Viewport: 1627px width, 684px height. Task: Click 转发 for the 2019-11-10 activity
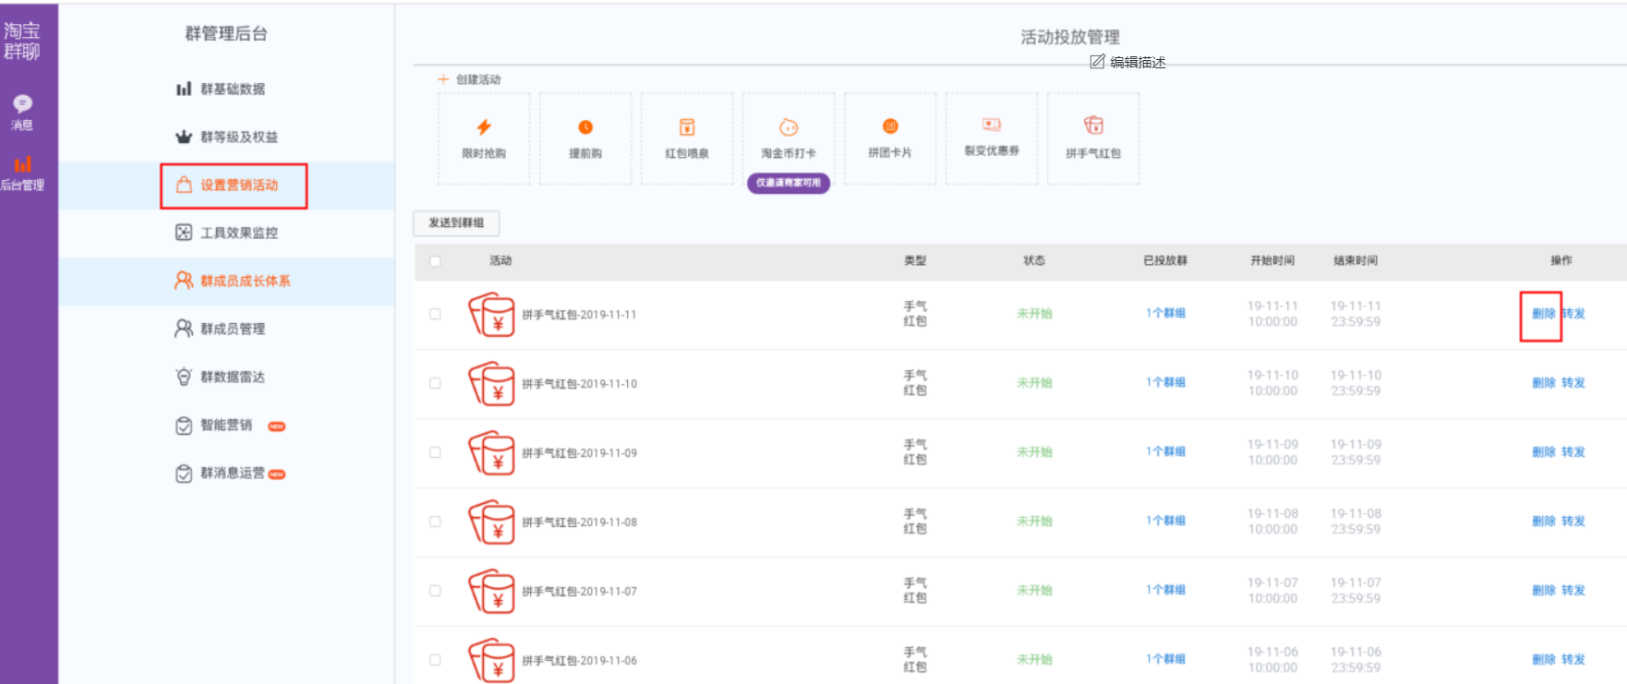coord(1573,383)
